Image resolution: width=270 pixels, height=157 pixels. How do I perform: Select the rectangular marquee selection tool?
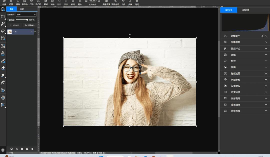click(x=3, y=17)
